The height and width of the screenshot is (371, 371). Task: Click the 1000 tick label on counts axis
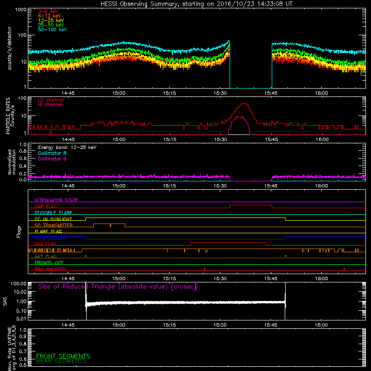pyautogui.click(x=21, y=10)
